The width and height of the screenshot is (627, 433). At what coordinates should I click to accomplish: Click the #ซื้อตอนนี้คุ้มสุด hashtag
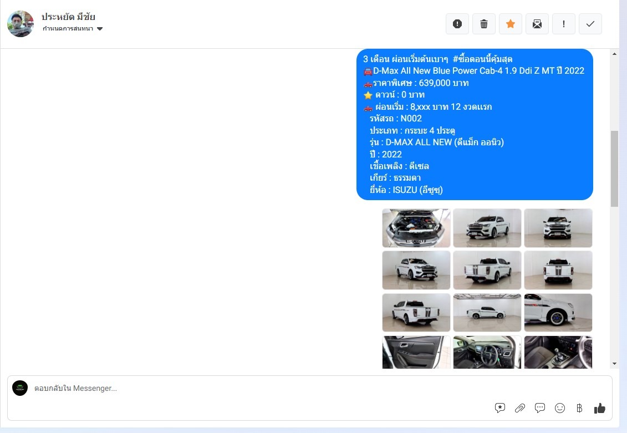pyautogui.click(x=483, y=59)
